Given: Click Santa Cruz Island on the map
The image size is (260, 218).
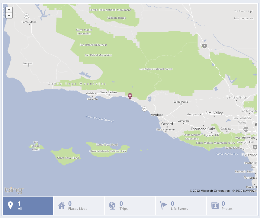Looking at the screenshot, I should click(107, 145).
